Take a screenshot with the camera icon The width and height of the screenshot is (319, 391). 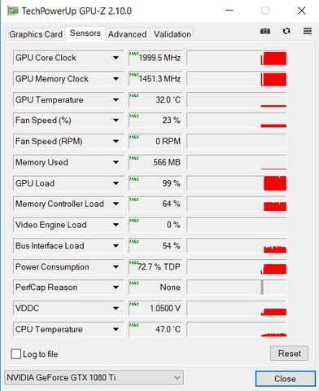point(265,31)
